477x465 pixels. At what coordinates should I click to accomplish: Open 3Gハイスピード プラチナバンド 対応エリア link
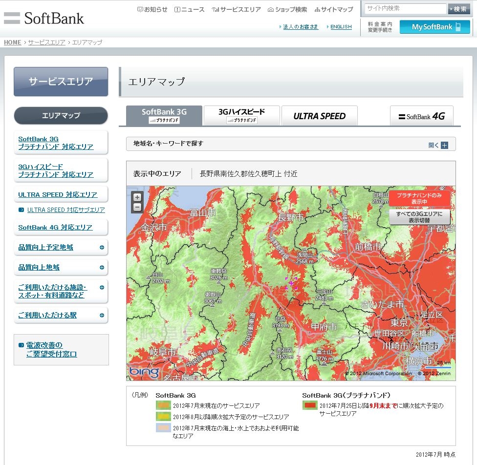[56, 170]
